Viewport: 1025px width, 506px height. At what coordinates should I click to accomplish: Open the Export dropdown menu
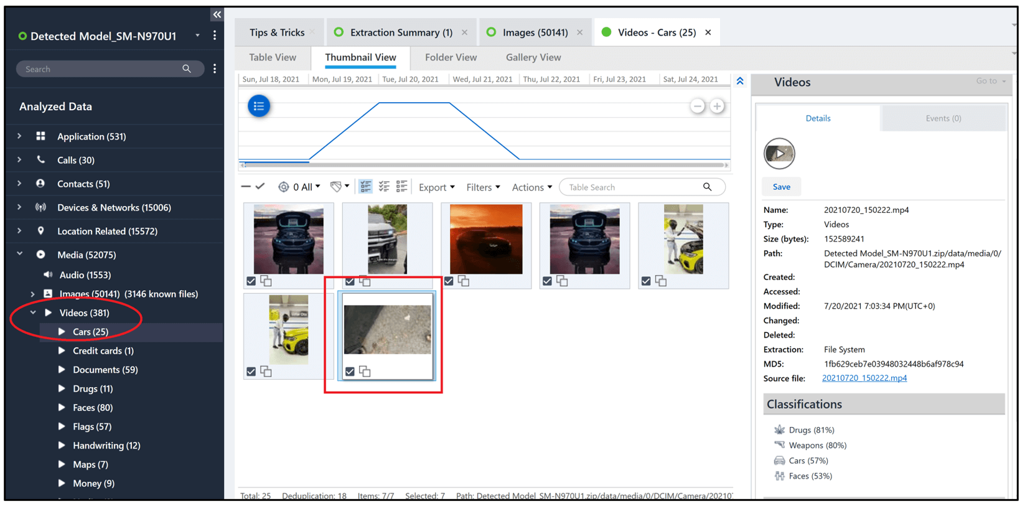pos(436,187)
